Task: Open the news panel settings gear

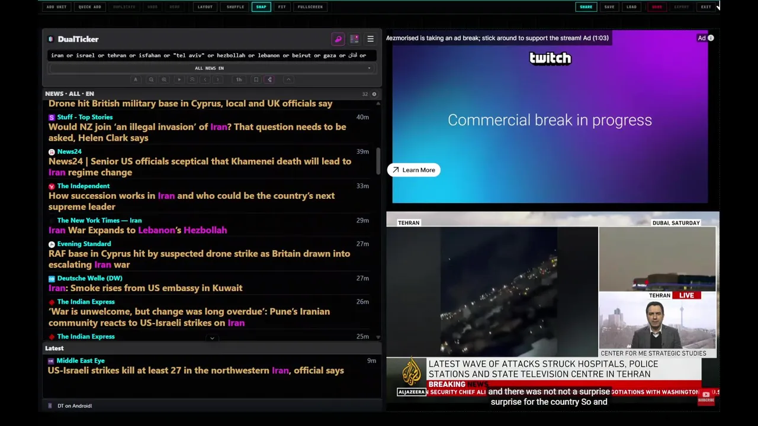Action: pos(374,94)
